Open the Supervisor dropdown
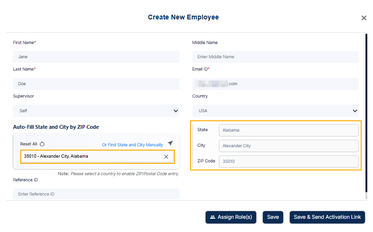373x232 pixels. click(x=96, y=111)
